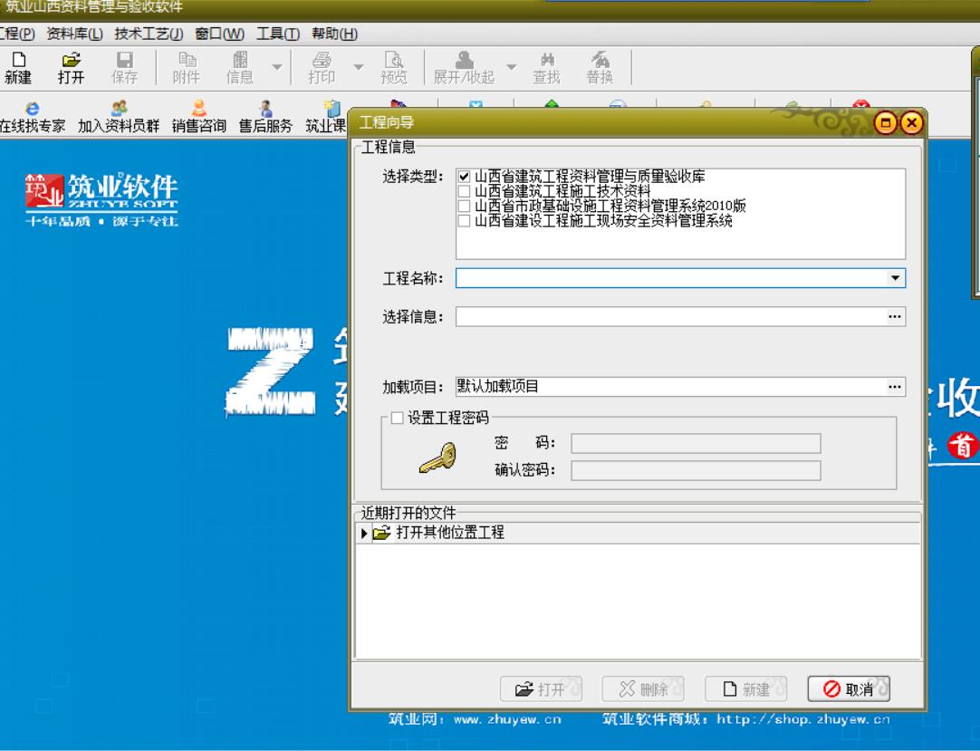Click the 预览 toolbar icon
The width and height of the screenshot is (980, 751).
coord(394,68)
